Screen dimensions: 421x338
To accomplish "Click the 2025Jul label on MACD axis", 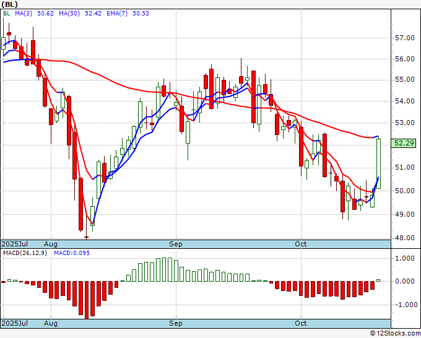I will point(15,323).
